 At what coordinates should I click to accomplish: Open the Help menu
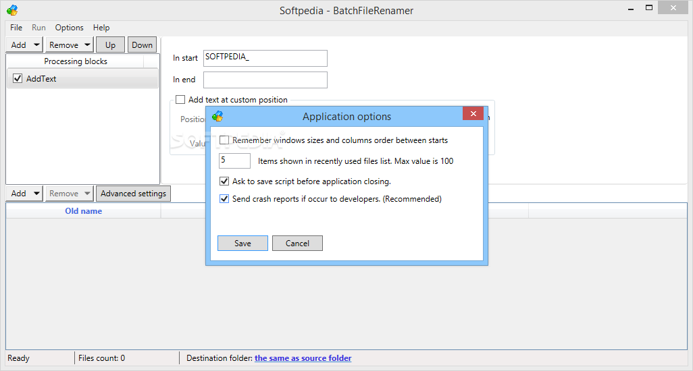pos(101,28)
